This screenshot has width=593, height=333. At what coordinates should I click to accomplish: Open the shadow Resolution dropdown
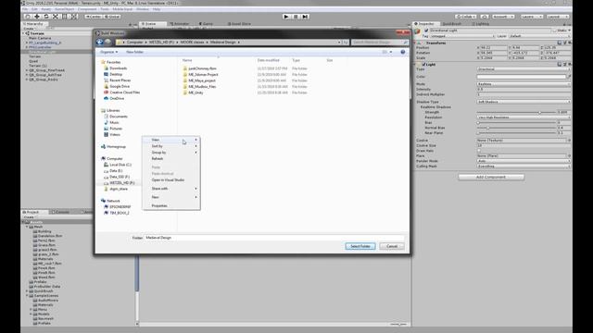click(524, 117)
